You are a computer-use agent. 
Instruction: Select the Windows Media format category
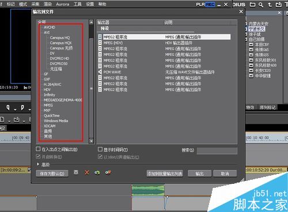click(x=56, y=121)
